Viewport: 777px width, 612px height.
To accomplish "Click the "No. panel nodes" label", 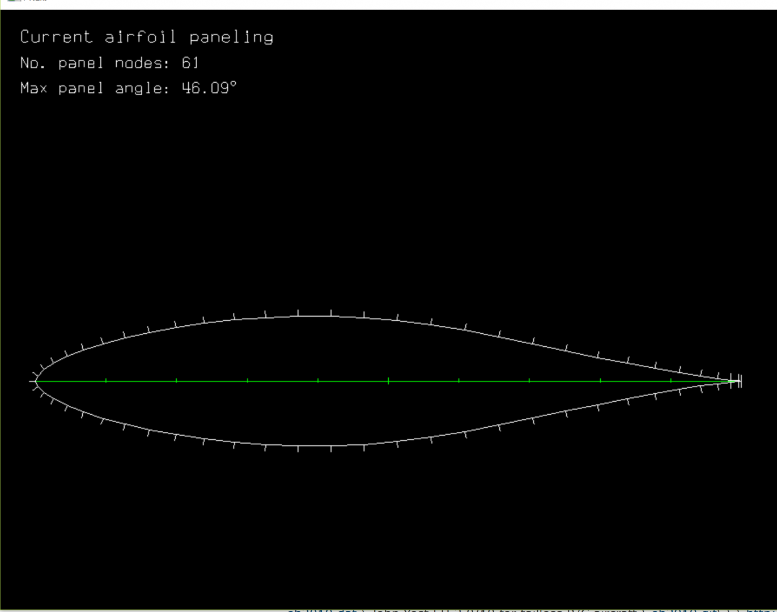I will coord(94,63).
